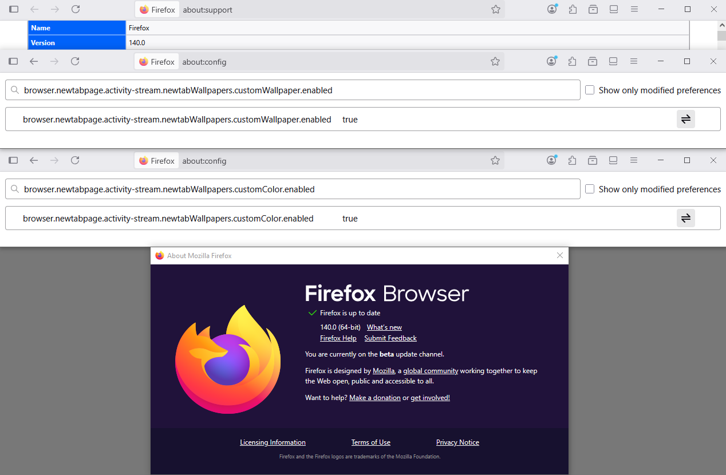The image size is (726, 475).
Task: Select customColor.enabled preference name row
Action: pos(168,219)
